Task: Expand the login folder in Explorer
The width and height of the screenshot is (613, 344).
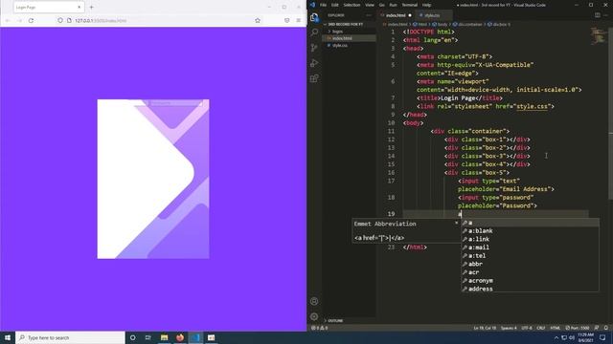Action: click(337, 32)
